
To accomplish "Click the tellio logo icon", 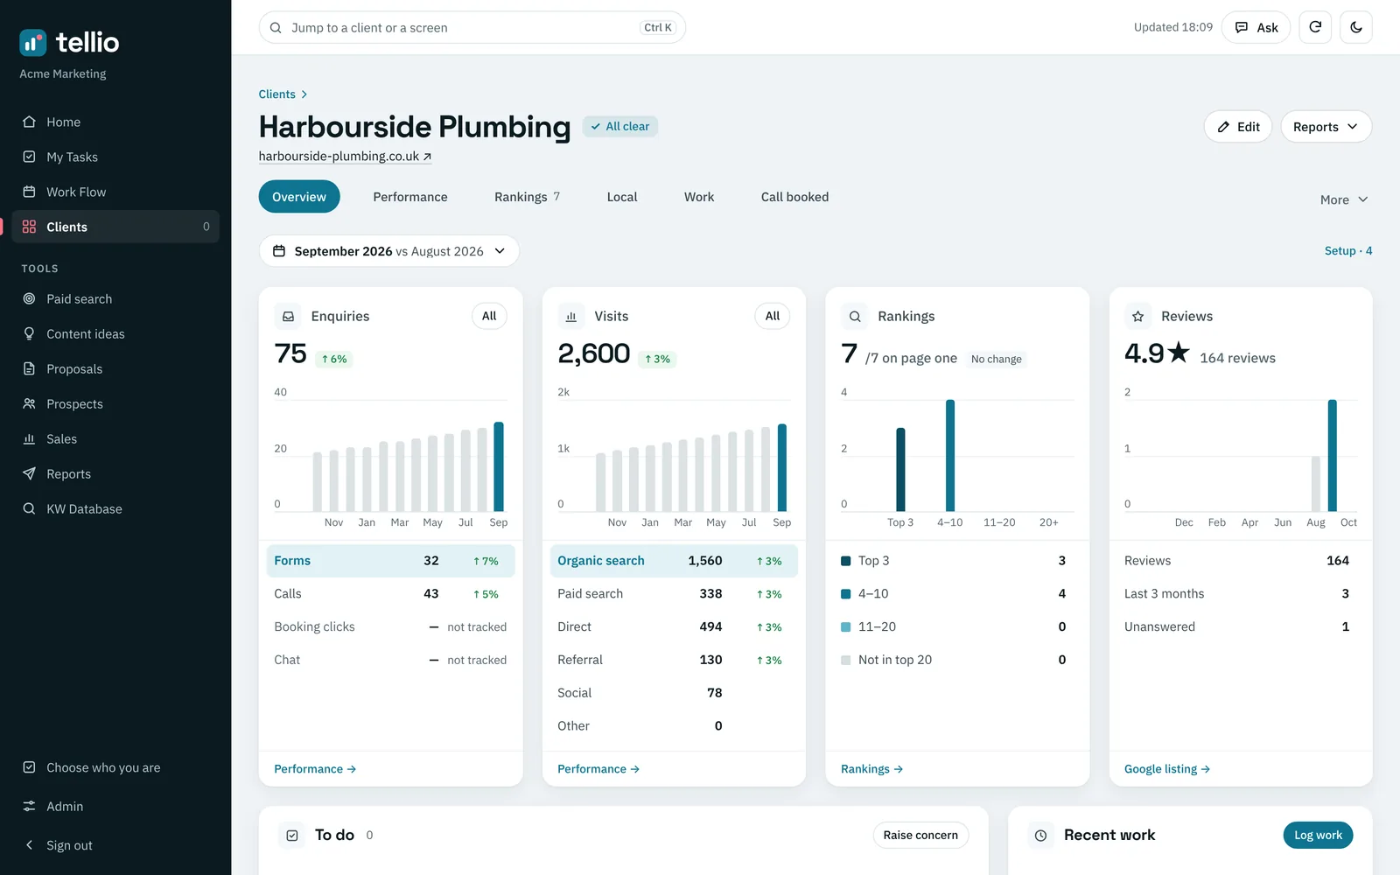I will 33,42.
